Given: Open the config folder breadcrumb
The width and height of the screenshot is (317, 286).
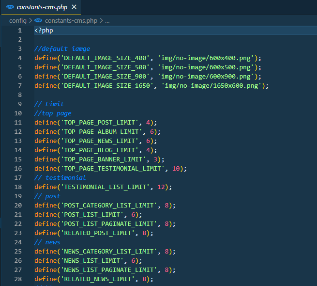Looking at the screenshot, I should (18, 21).
